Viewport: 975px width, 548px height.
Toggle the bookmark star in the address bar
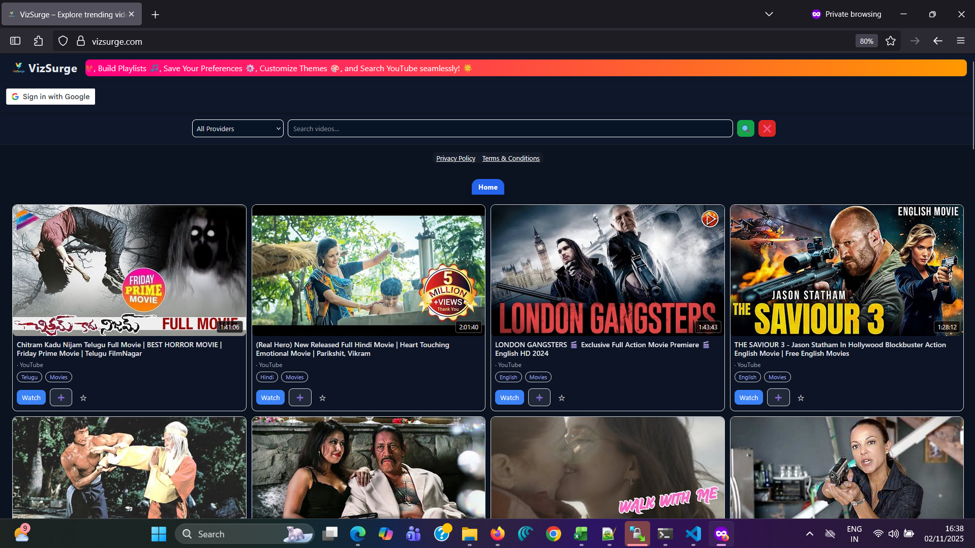pos(891,41)
